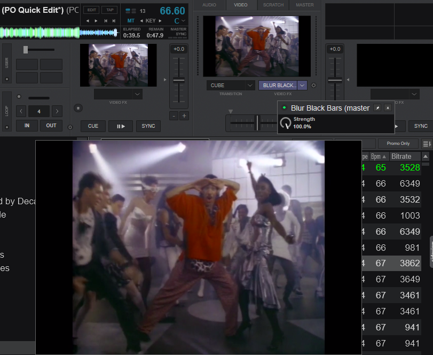Click the CUE button on the left deck
This screenshot has width=433, height=355.
pos(93,126)
